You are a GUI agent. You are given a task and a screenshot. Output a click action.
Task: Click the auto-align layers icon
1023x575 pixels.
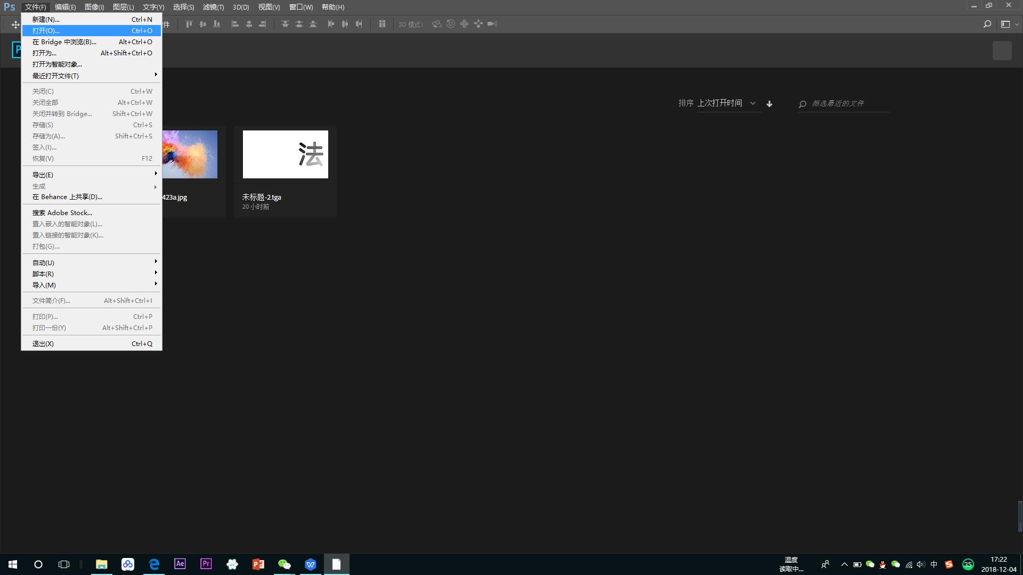coord(382,24)
